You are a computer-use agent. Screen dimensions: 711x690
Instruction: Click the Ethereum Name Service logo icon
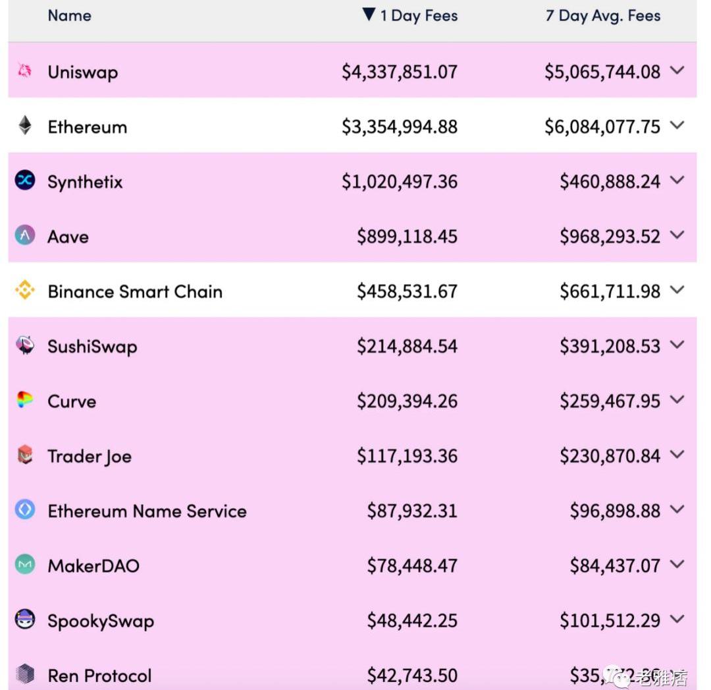[x=25, y=509]
